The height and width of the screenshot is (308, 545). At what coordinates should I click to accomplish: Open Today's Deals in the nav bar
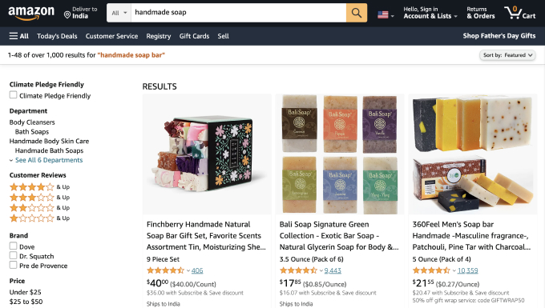click(x=57, y=36)
